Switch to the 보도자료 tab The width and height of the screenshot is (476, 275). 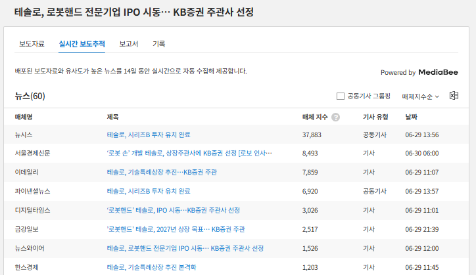[32, 44]
